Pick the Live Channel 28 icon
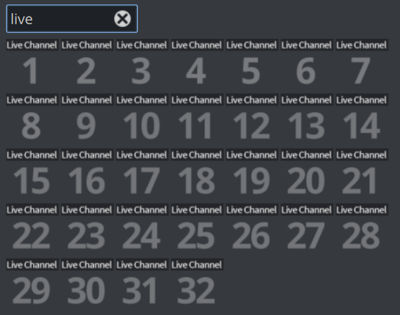 pos(361,229)
